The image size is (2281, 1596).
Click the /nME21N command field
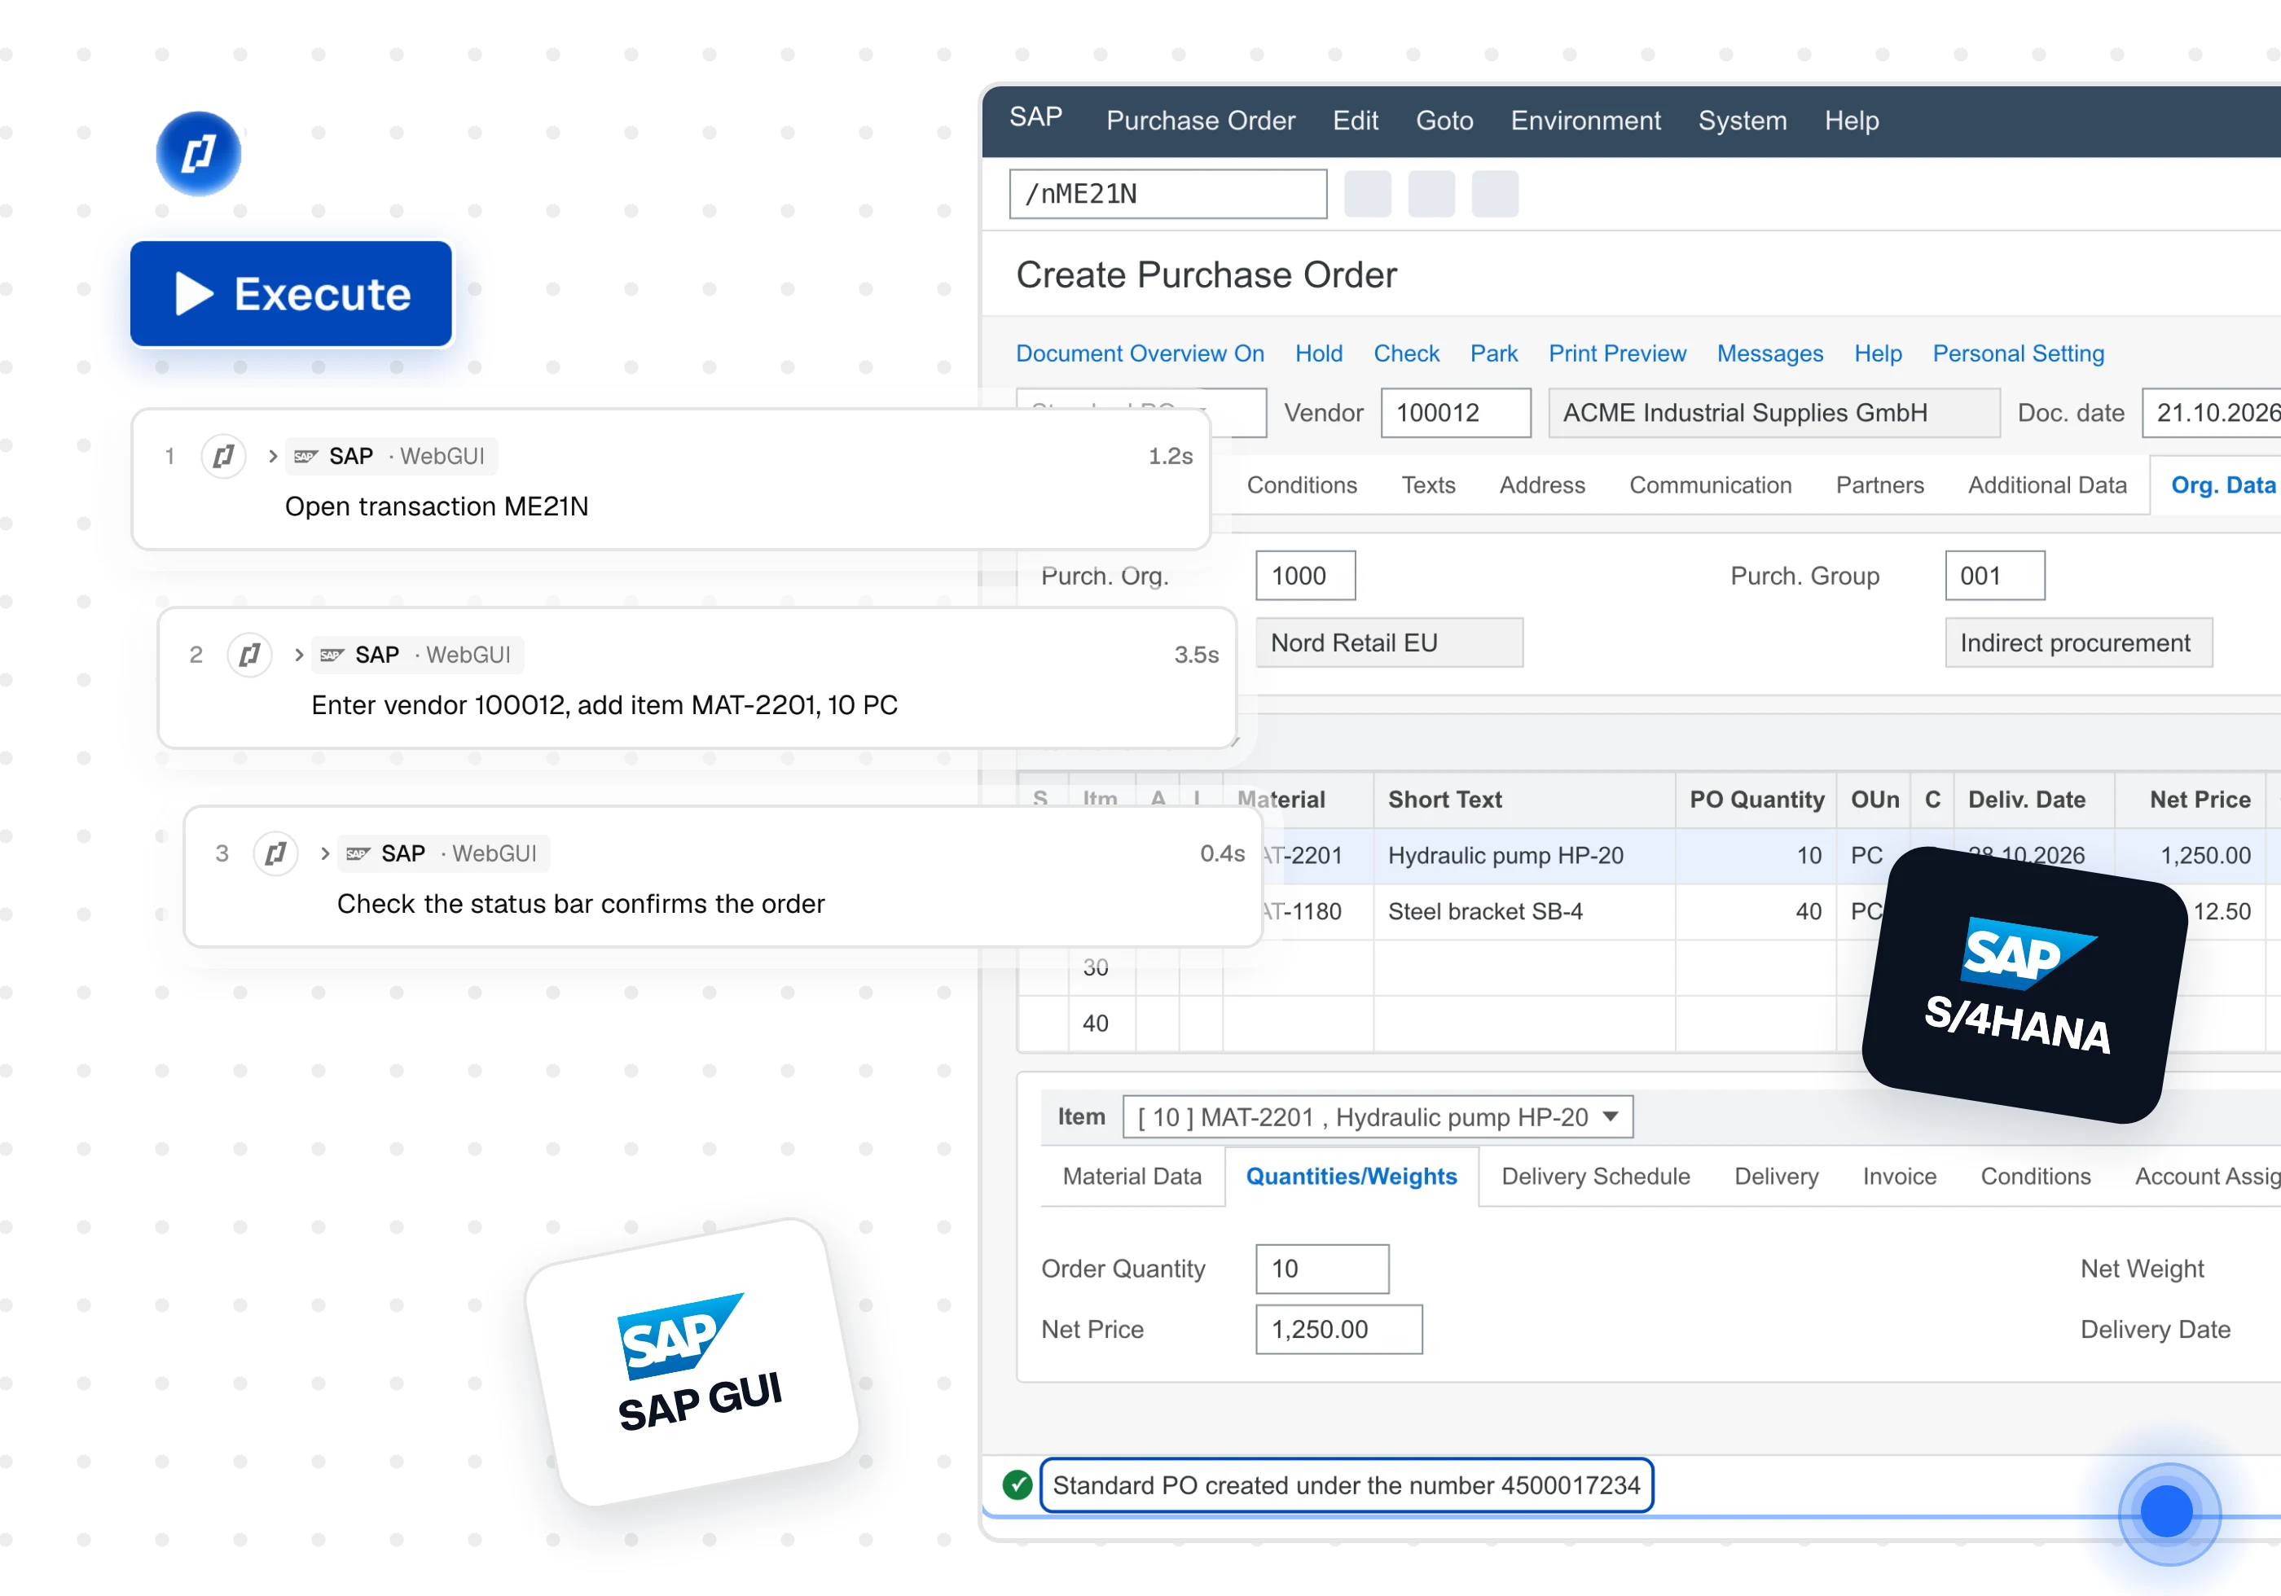click(1167, 194)
